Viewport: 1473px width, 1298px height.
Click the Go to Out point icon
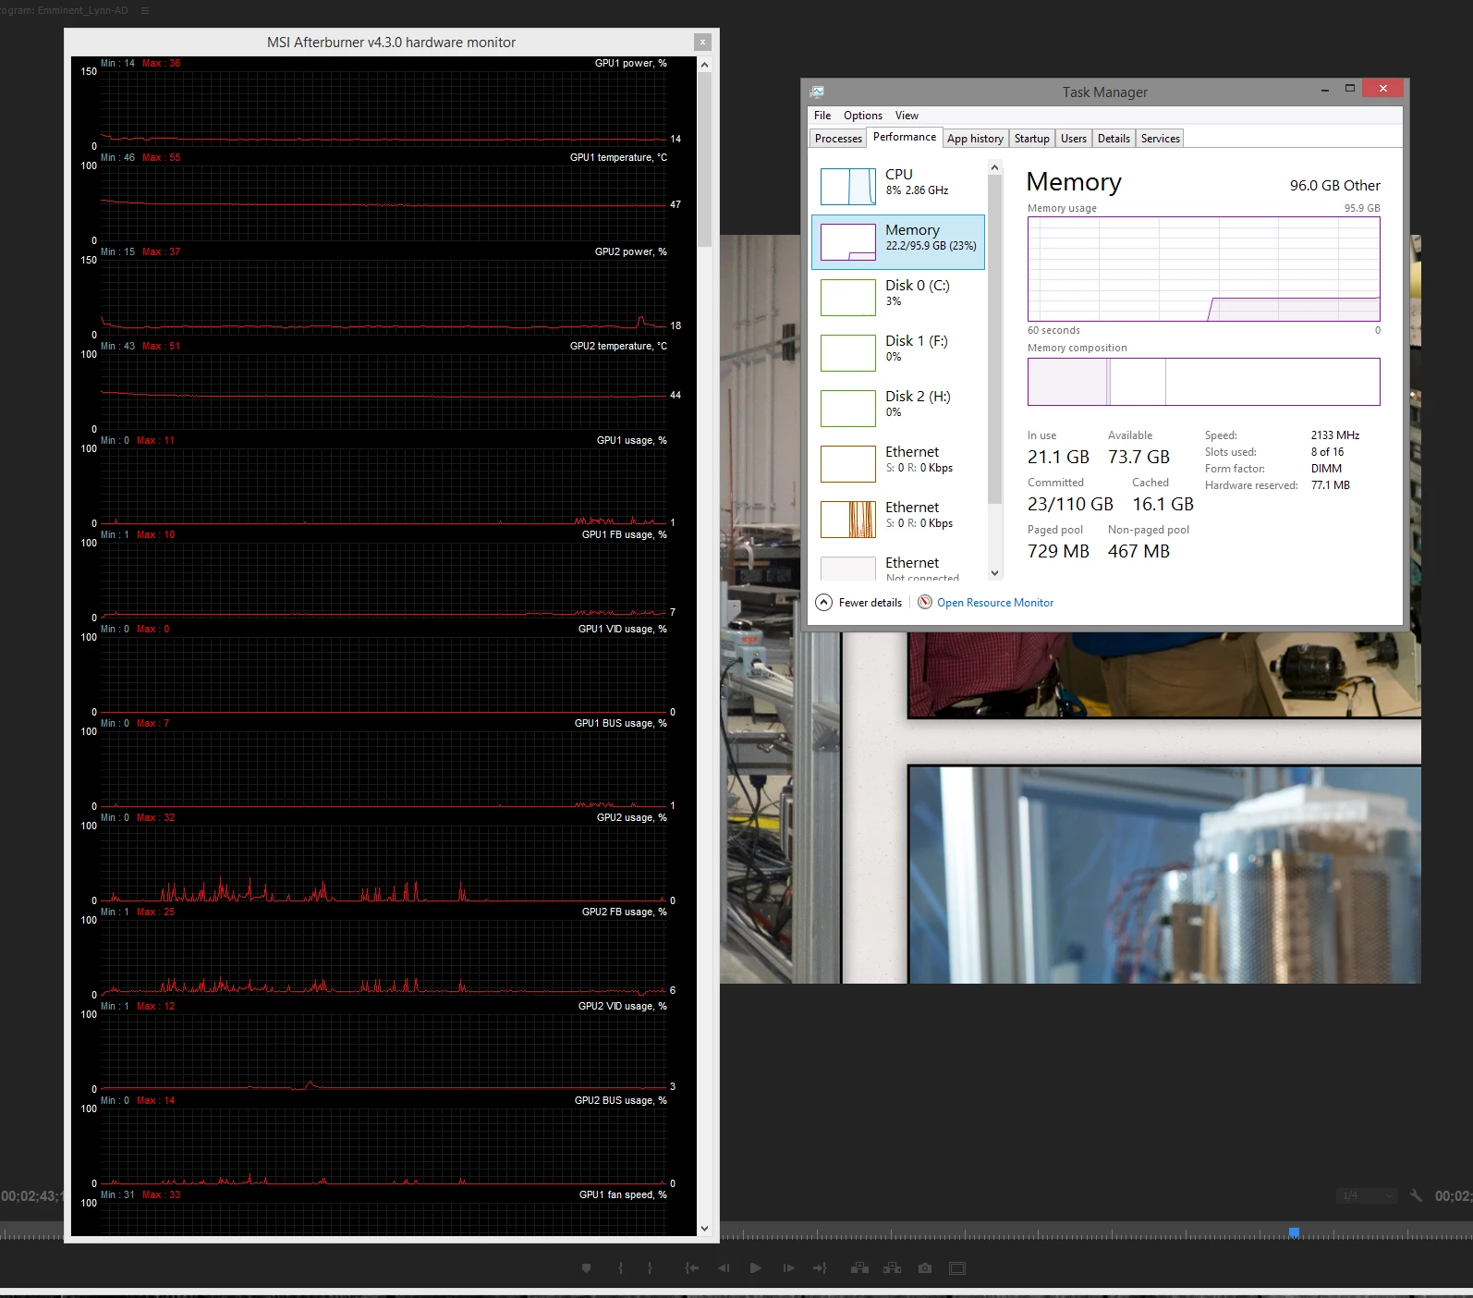pos(820,1268)
